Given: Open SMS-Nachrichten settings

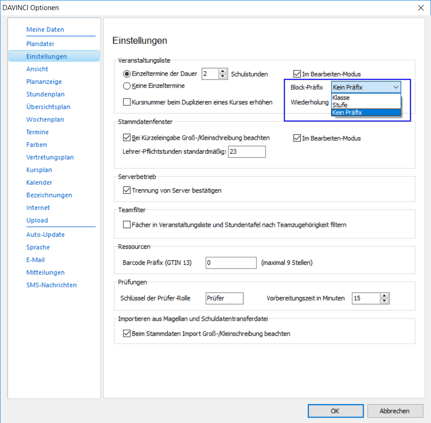Looking at the screenshot, I should pos(51,286).
